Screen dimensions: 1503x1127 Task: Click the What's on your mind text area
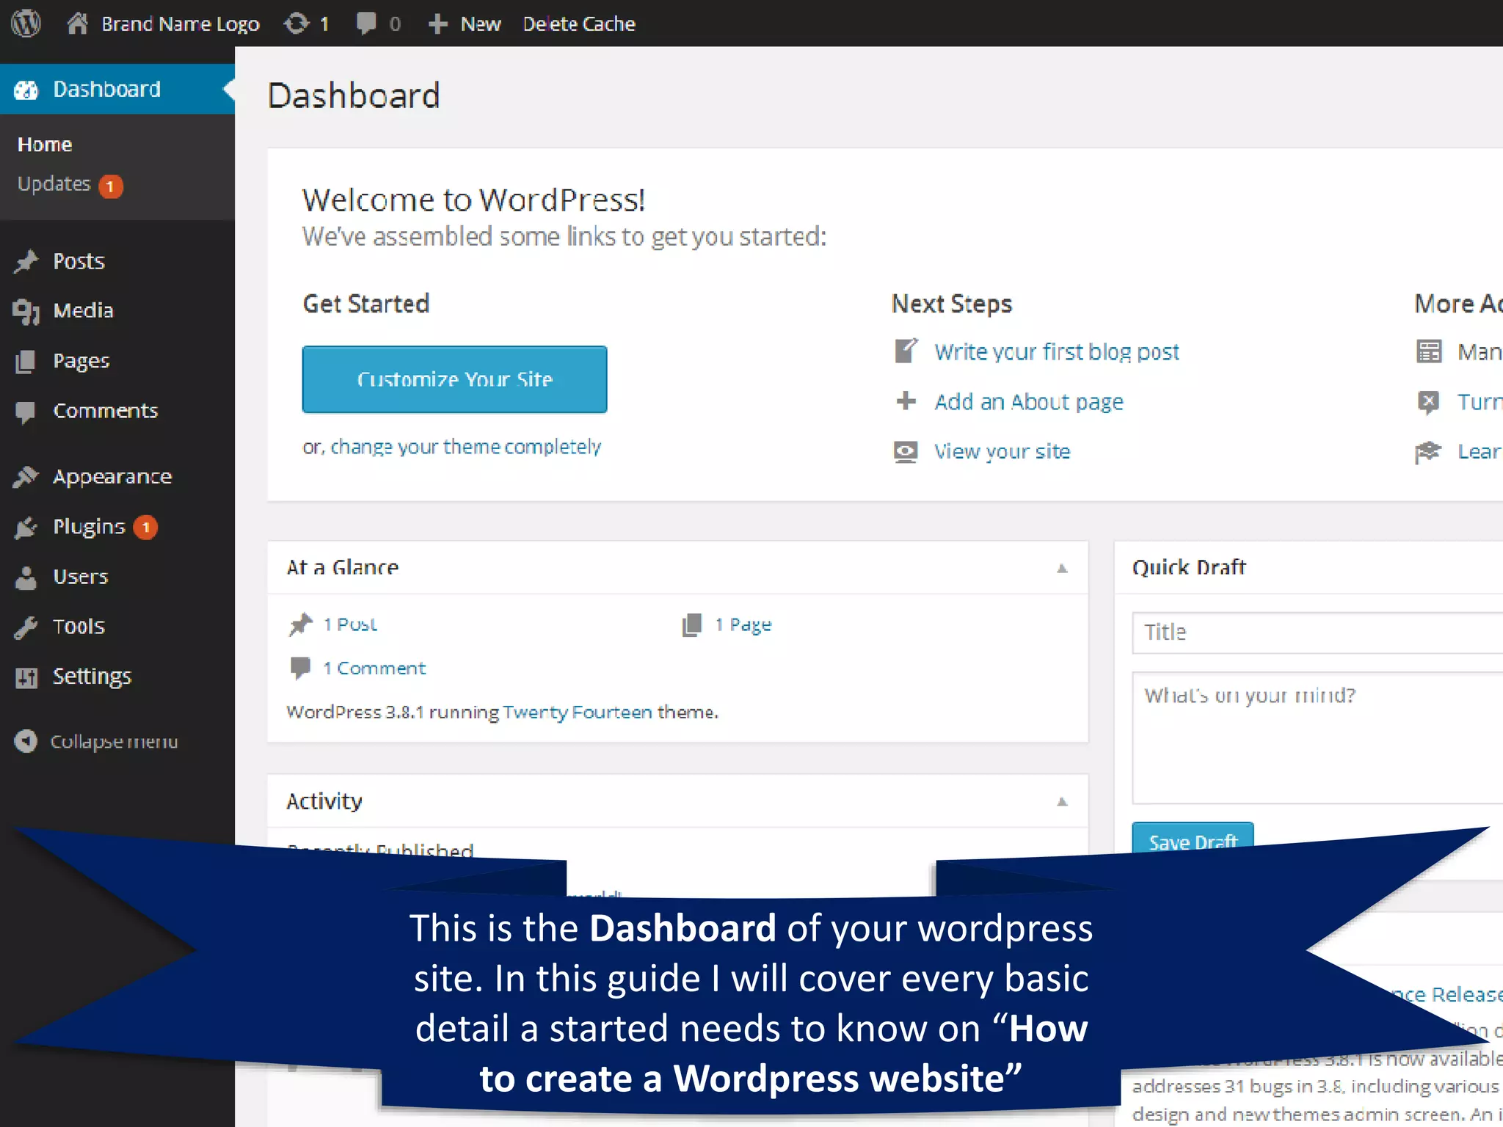[1317, 738]
